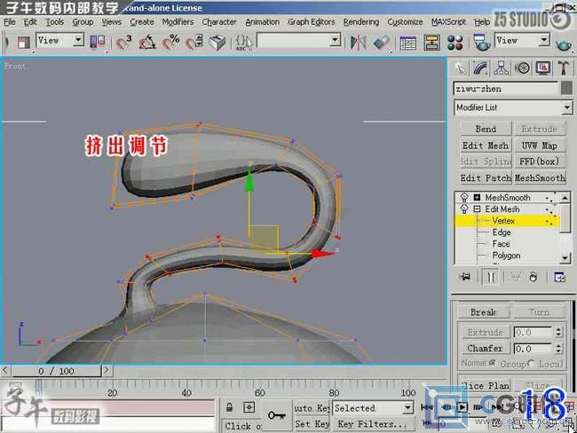The width and height of the screenshot is (577, 433).
Task: Open Render Scene dialog teapot icon
Action: click(481, 43)
